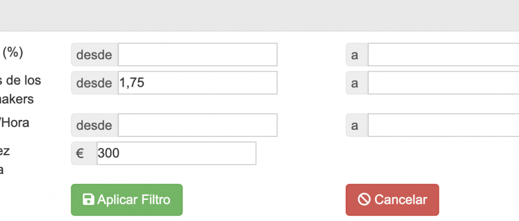Viewport: 519px width, 221px height.
Task: Click the "/Hora" field label text
Action: coord(15,123)
